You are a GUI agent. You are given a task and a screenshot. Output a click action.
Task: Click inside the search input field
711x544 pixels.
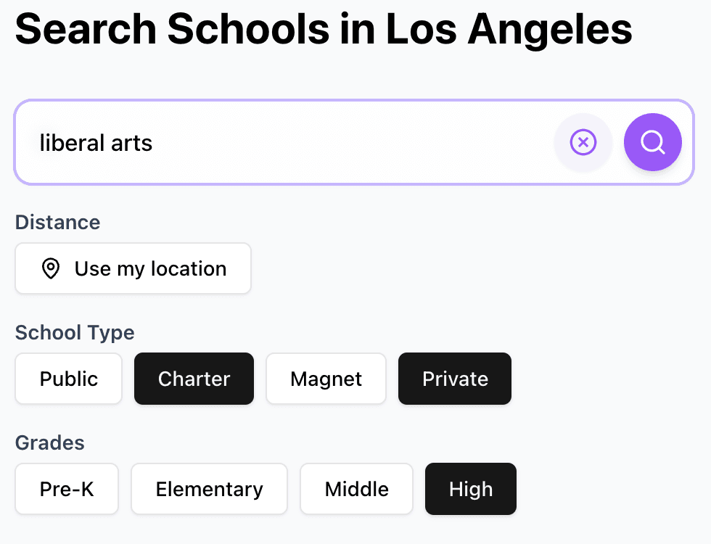pyautogui.click(x=290, y=142)
